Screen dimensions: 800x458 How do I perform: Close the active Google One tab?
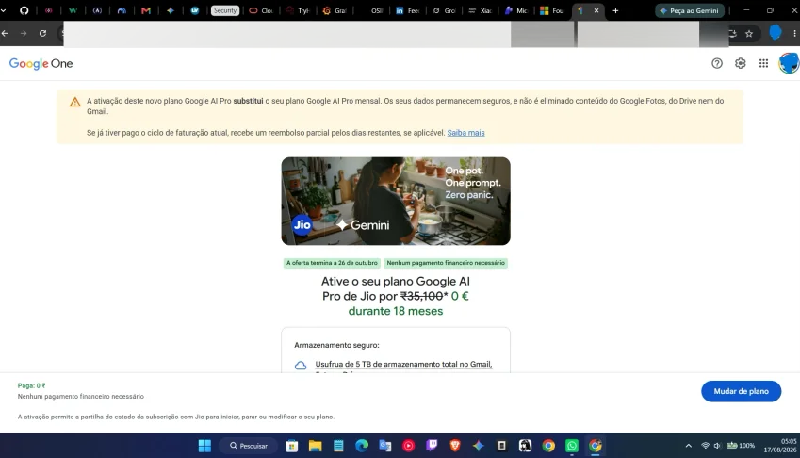coord(596,10)
